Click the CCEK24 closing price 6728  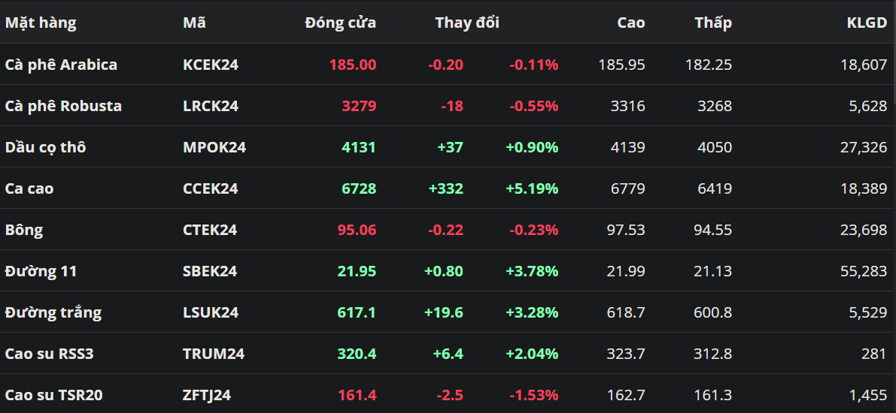359,188
